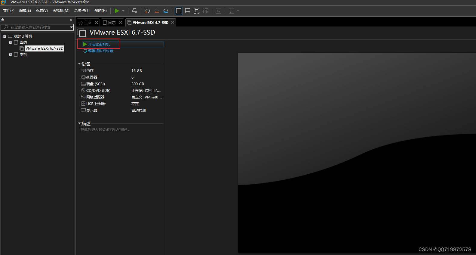Screen dimensions: 476x255
Task: Select the USB 控制器 device row
Action: pos(121,104)
